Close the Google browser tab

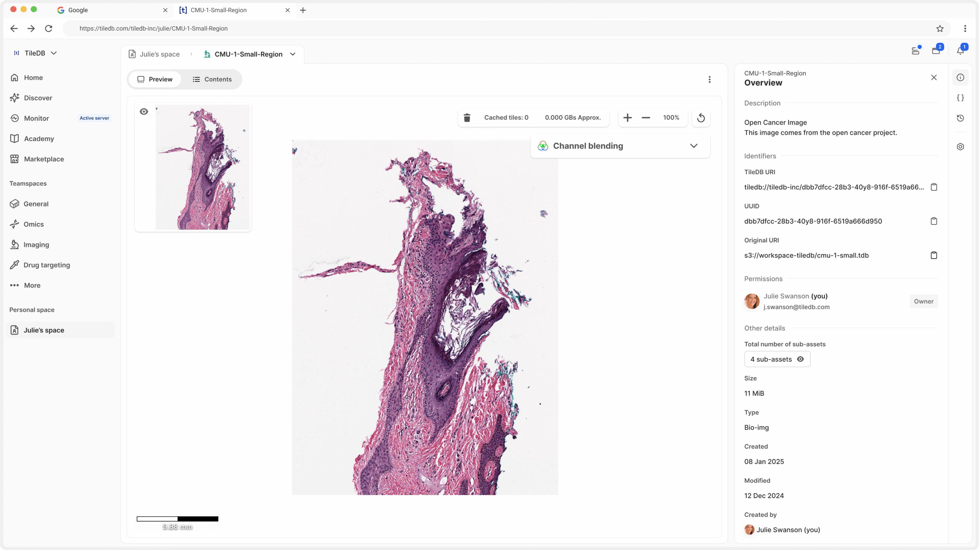165,10
